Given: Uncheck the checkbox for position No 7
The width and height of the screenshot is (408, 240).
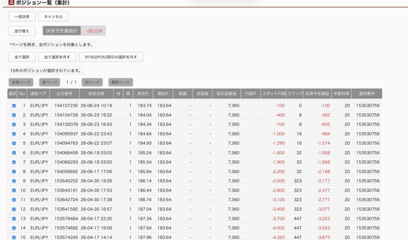Looking at the screenshot, I should point(14,162).
